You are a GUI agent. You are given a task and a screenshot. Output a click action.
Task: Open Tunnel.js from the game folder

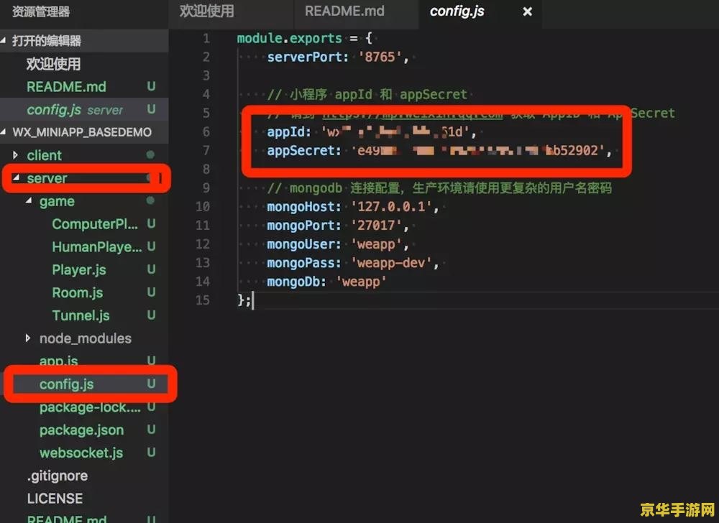coord(81,315)
